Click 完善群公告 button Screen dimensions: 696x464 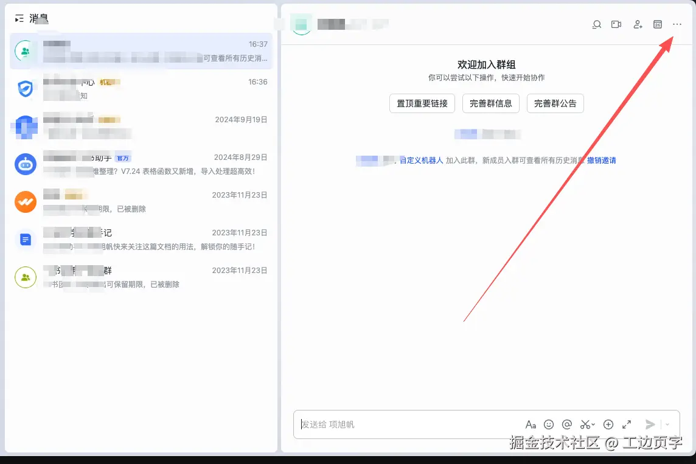555,103
